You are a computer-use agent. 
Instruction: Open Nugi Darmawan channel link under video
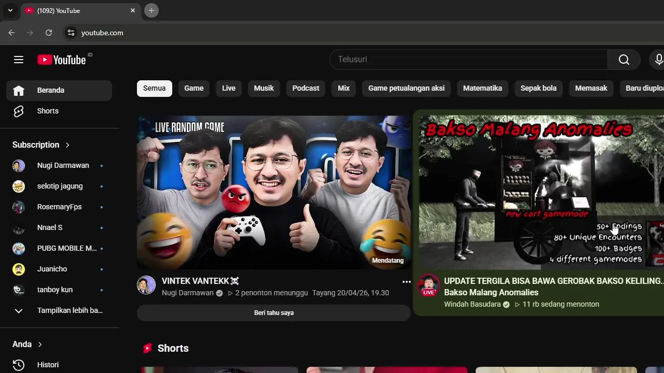point(187,293)
